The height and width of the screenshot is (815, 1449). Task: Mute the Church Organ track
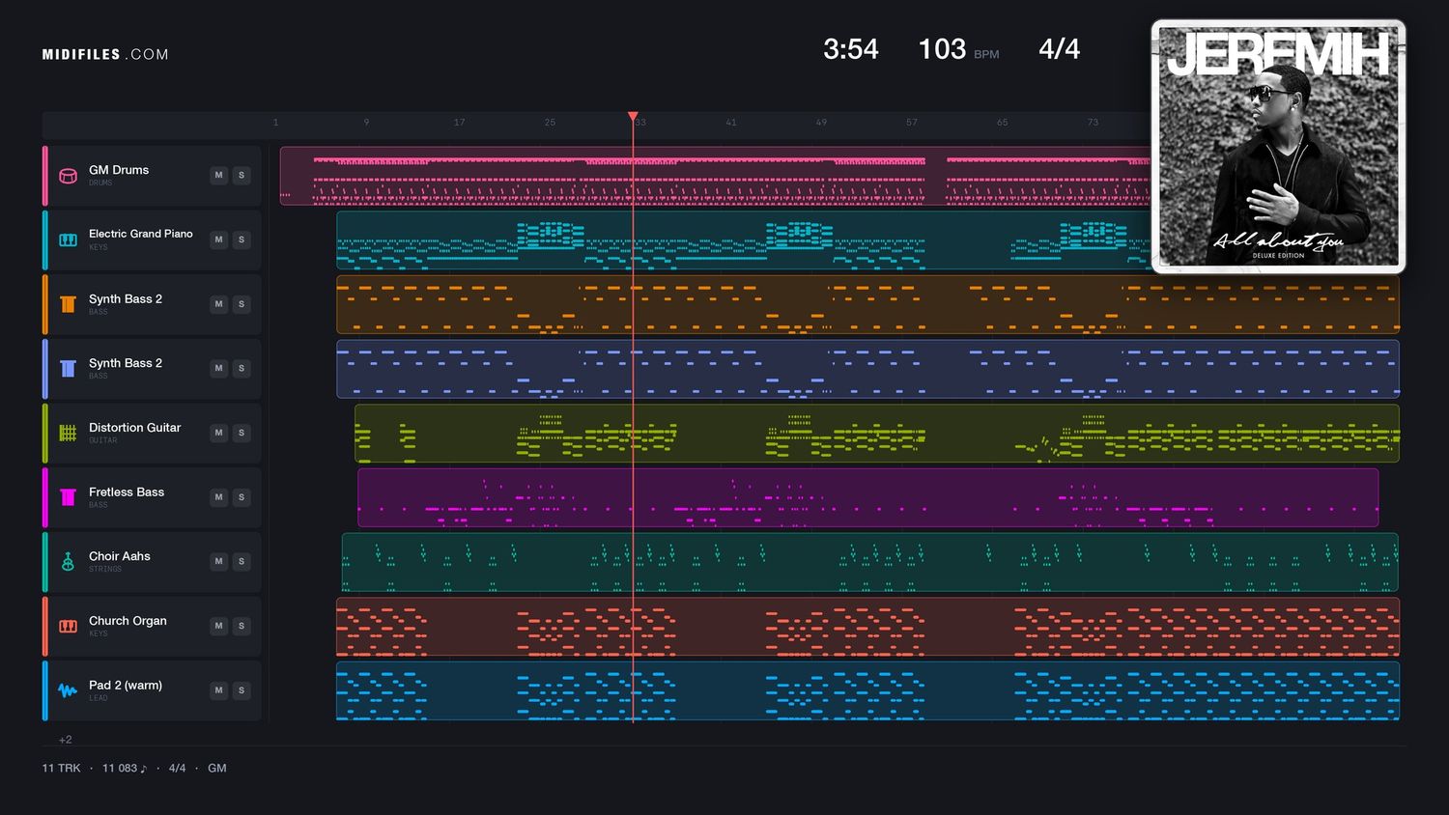click(219, 626)
